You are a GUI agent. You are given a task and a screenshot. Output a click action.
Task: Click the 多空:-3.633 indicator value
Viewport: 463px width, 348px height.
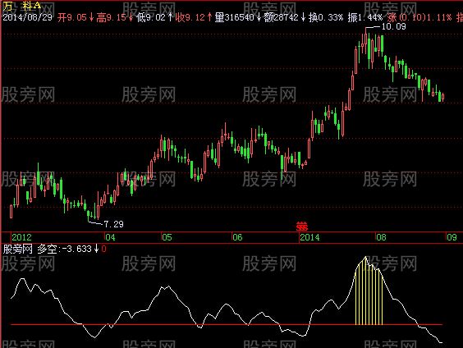tap(65, 250)
